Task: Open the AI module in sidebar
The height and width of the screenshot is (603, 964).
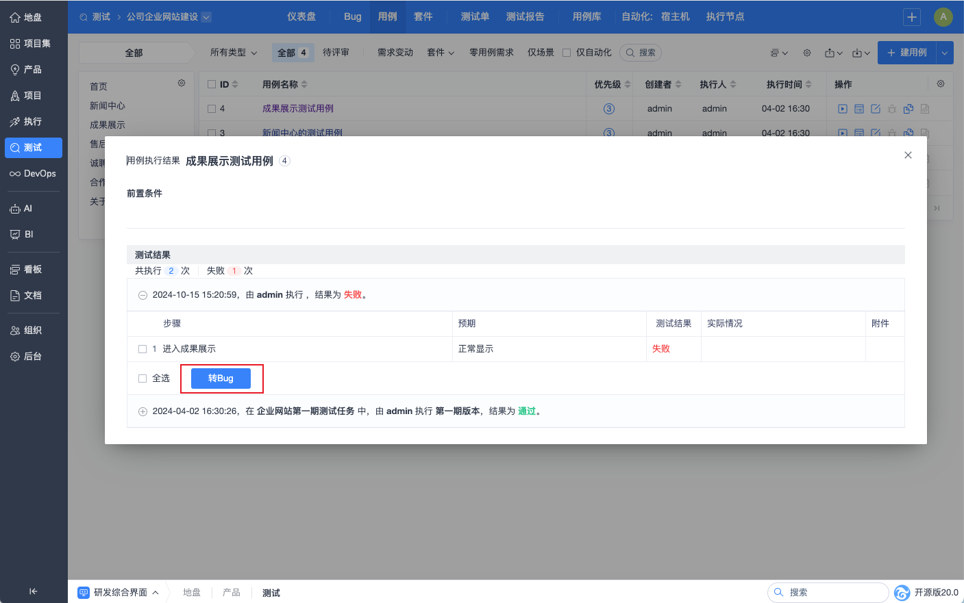Action: click(15, 209)
